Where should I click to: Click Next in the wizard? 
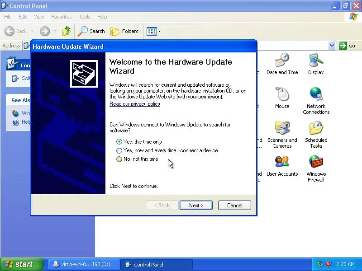196,206
